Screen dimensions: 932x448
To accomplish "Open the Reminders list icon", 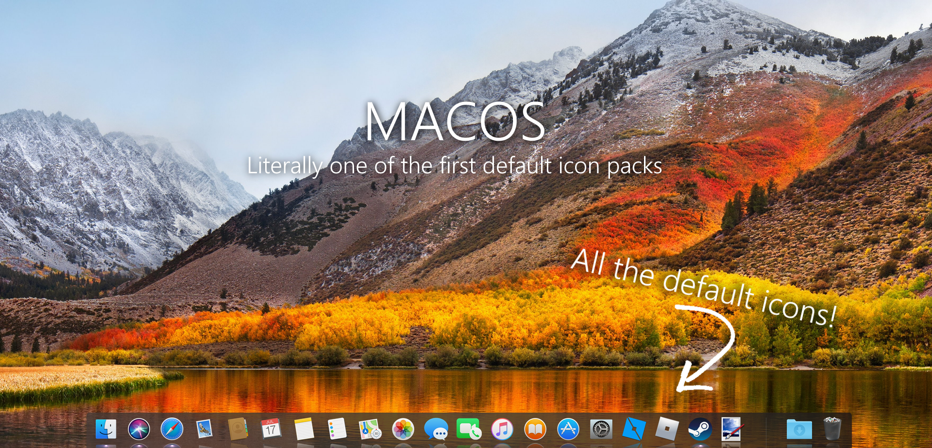I will point(337,429).
